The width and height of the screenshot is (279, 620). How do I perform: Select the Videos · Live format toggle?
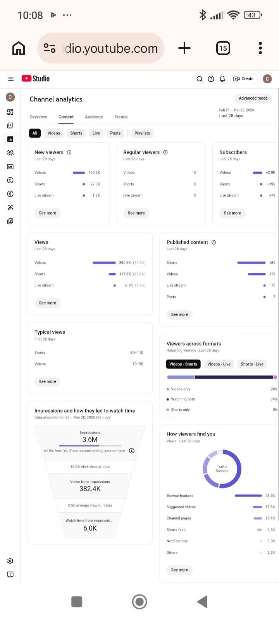(x=219, y=364)
